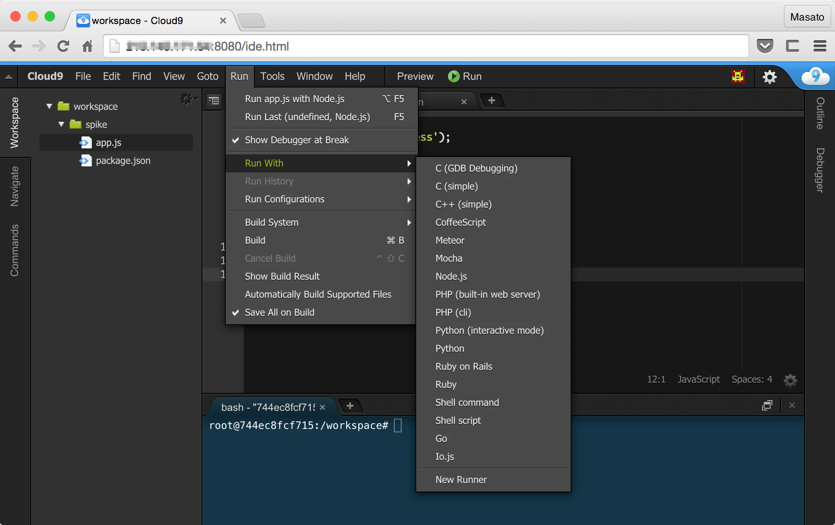The width and height of the screenshot is (835, 525).
Task: Open the Tools menu
Action: tap(272, 76)
